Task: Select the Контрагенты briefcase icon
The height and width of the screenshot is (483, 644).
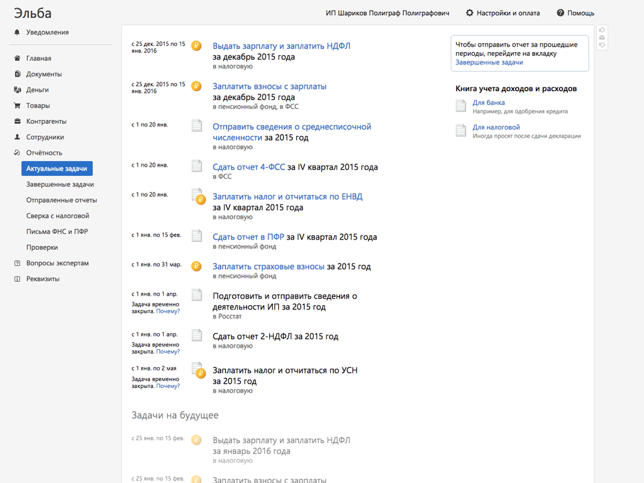Action: tap(17, 121)
